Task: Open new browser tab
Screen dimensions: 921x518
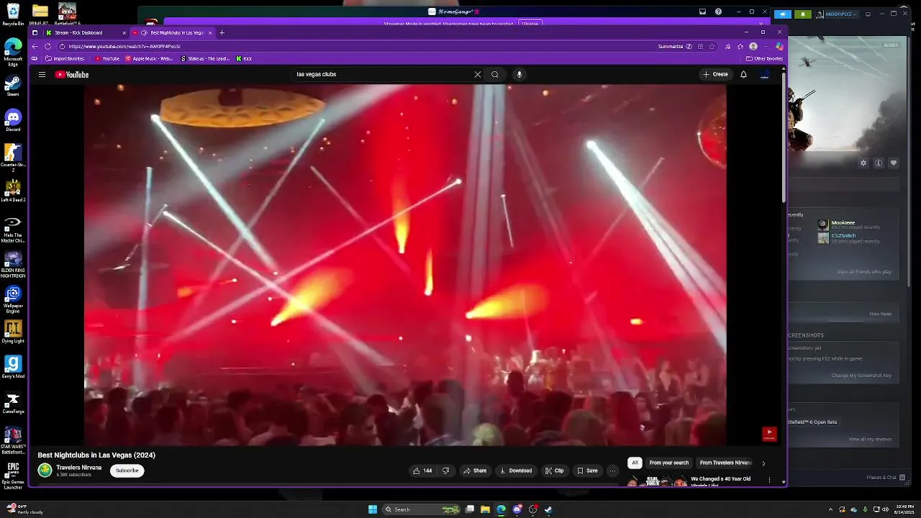Action: click(222, 32)
